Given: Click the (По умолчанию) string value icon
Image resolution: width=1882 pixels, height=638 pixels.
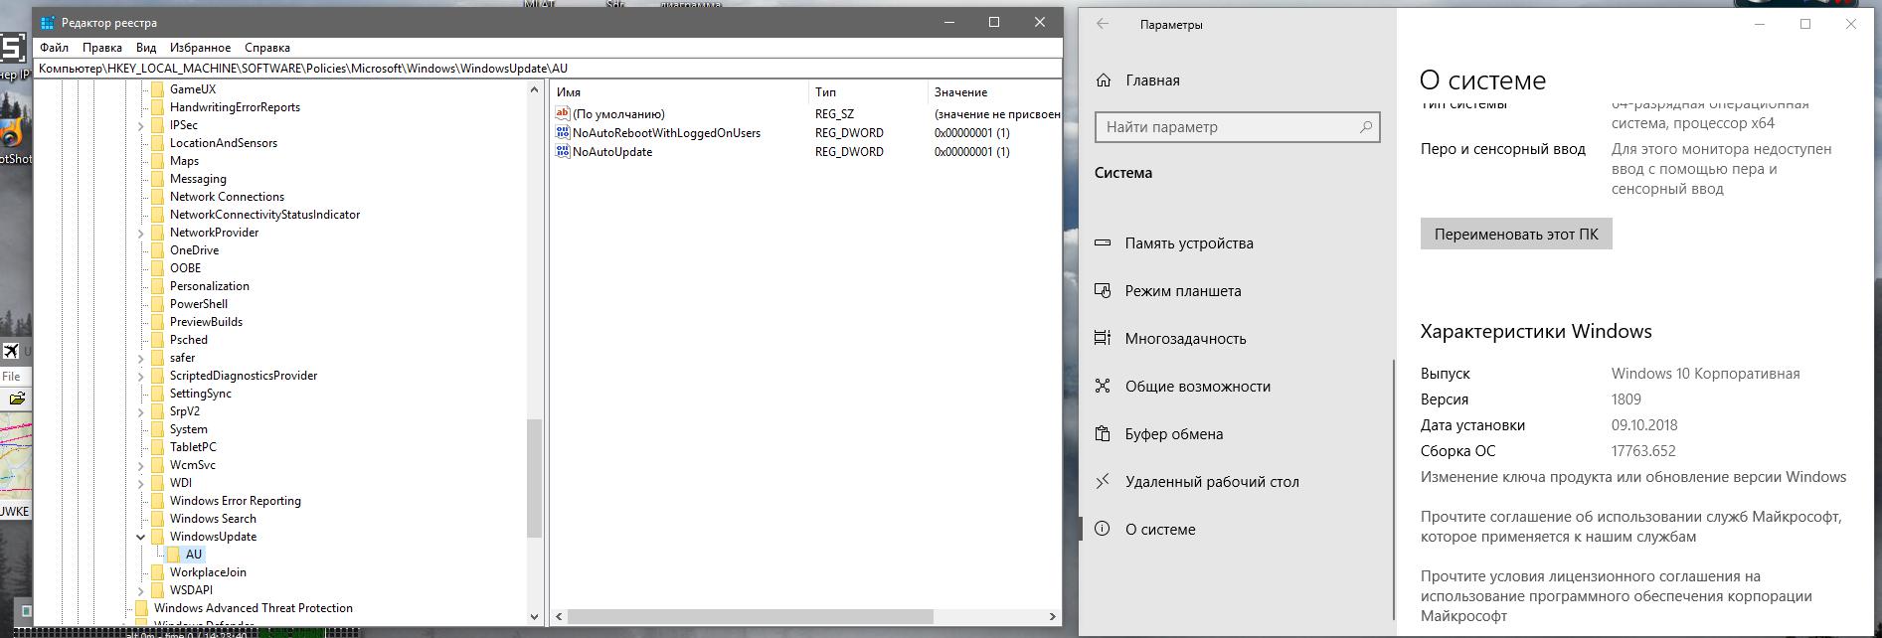Looking at the screenshot, I should (563, 113).
